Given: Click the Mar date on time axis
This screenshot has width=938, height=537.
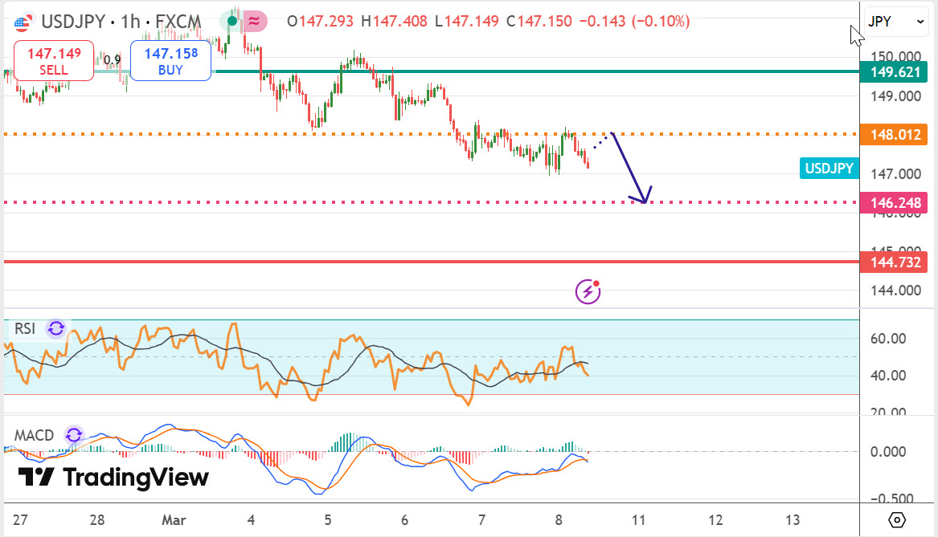Looking at the screenshot, I should coord(173,519).
